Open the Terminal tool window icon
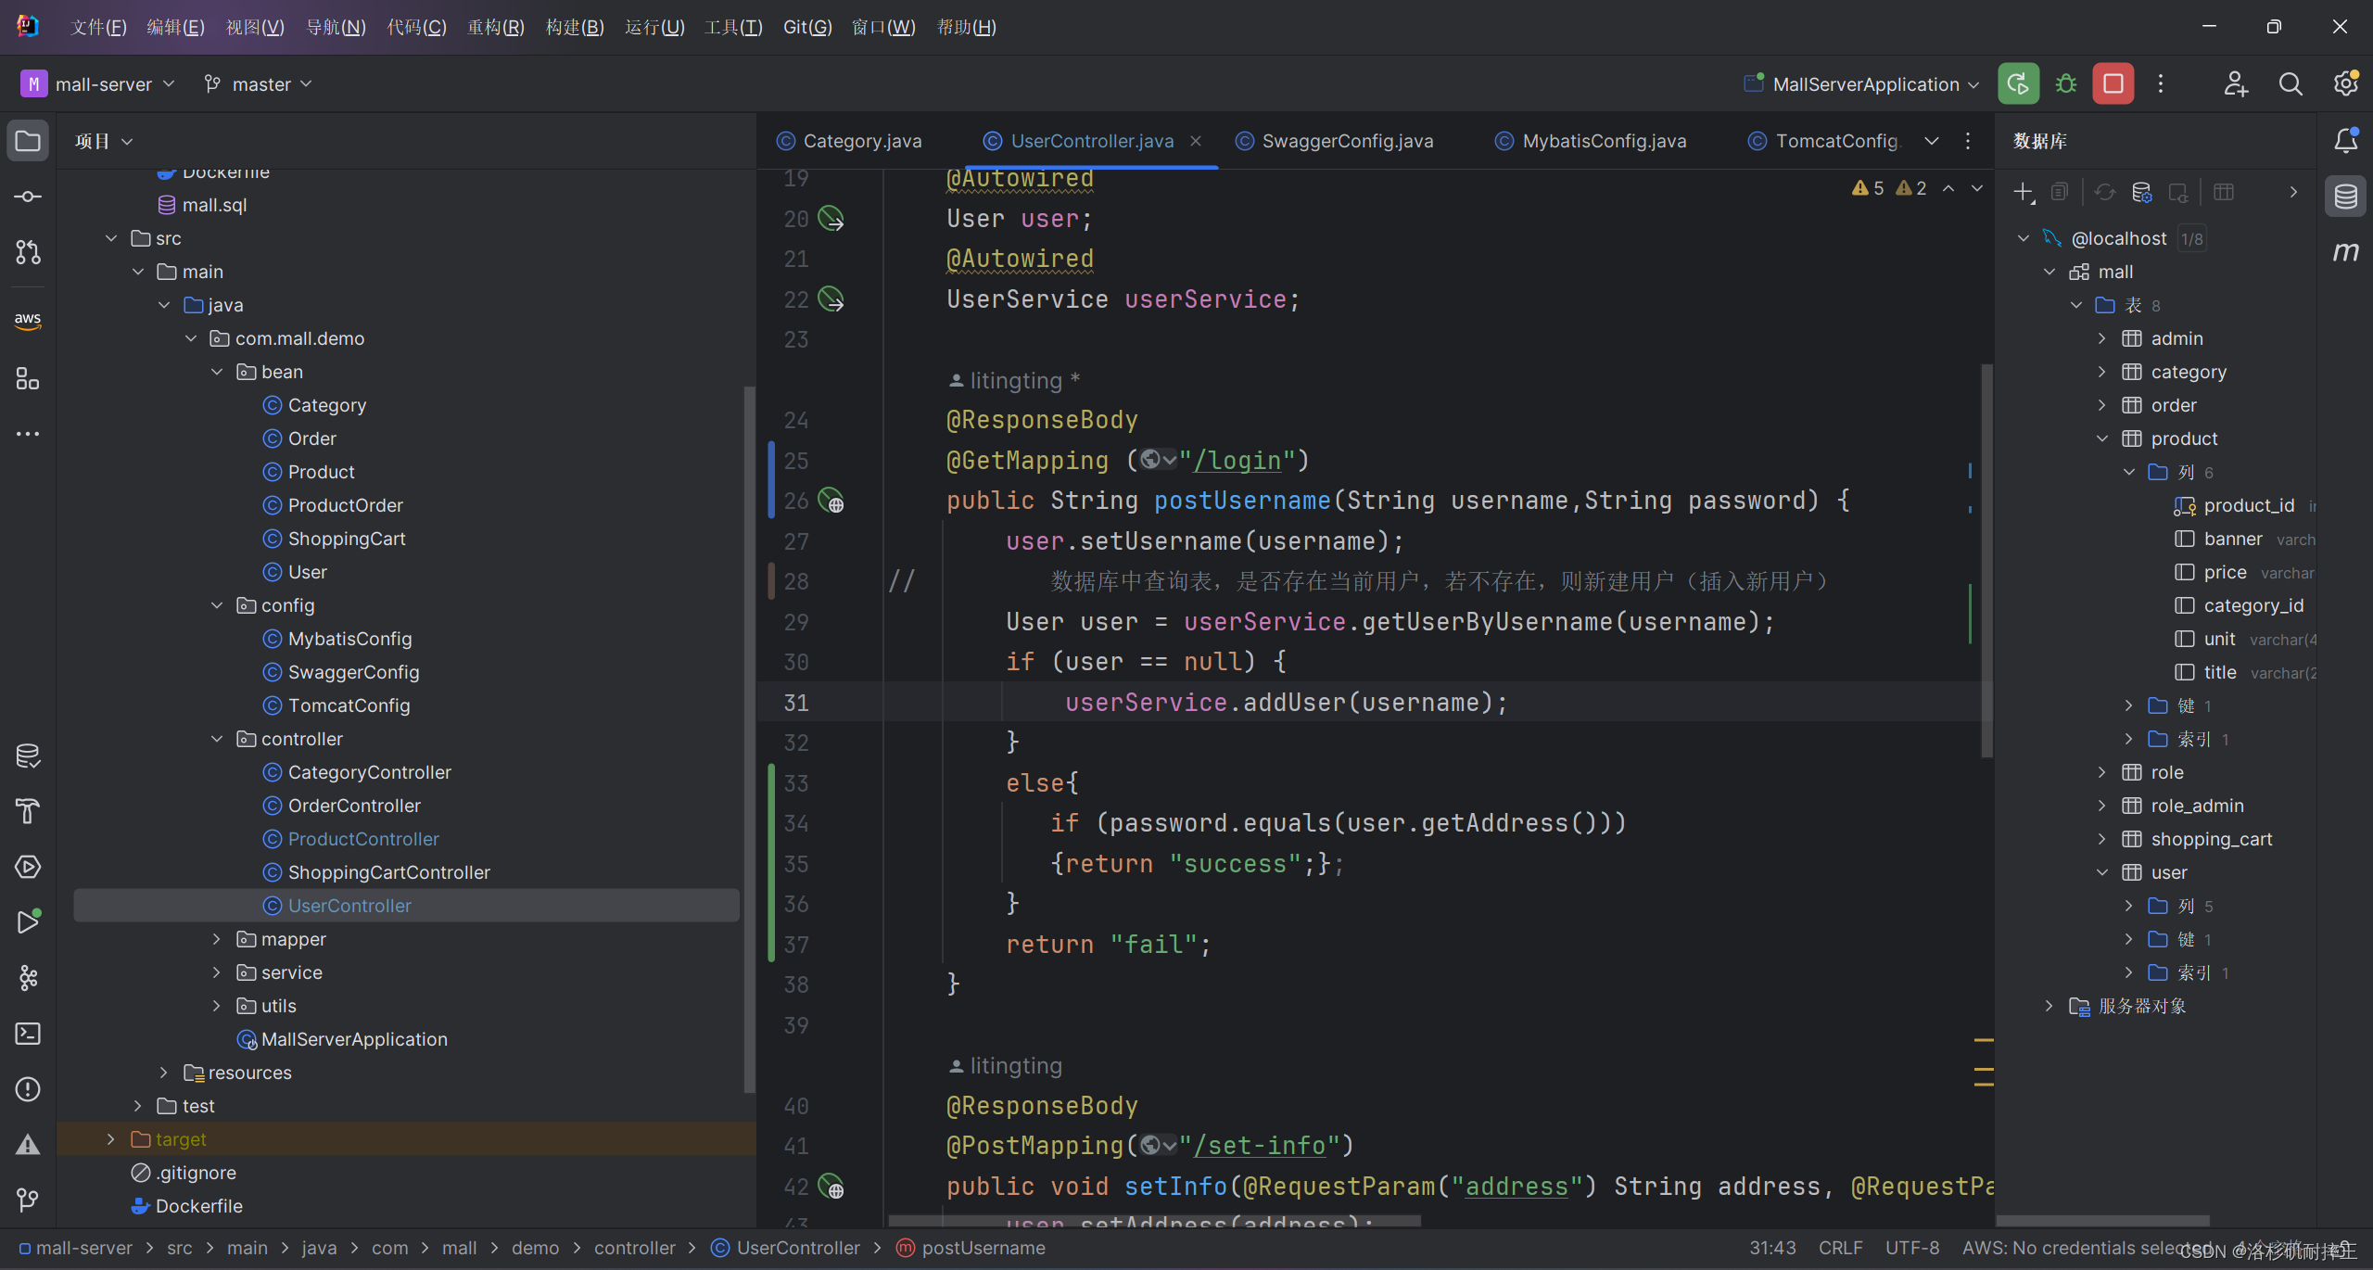The image size is (2373, 1270). [x=28, y=1034]
